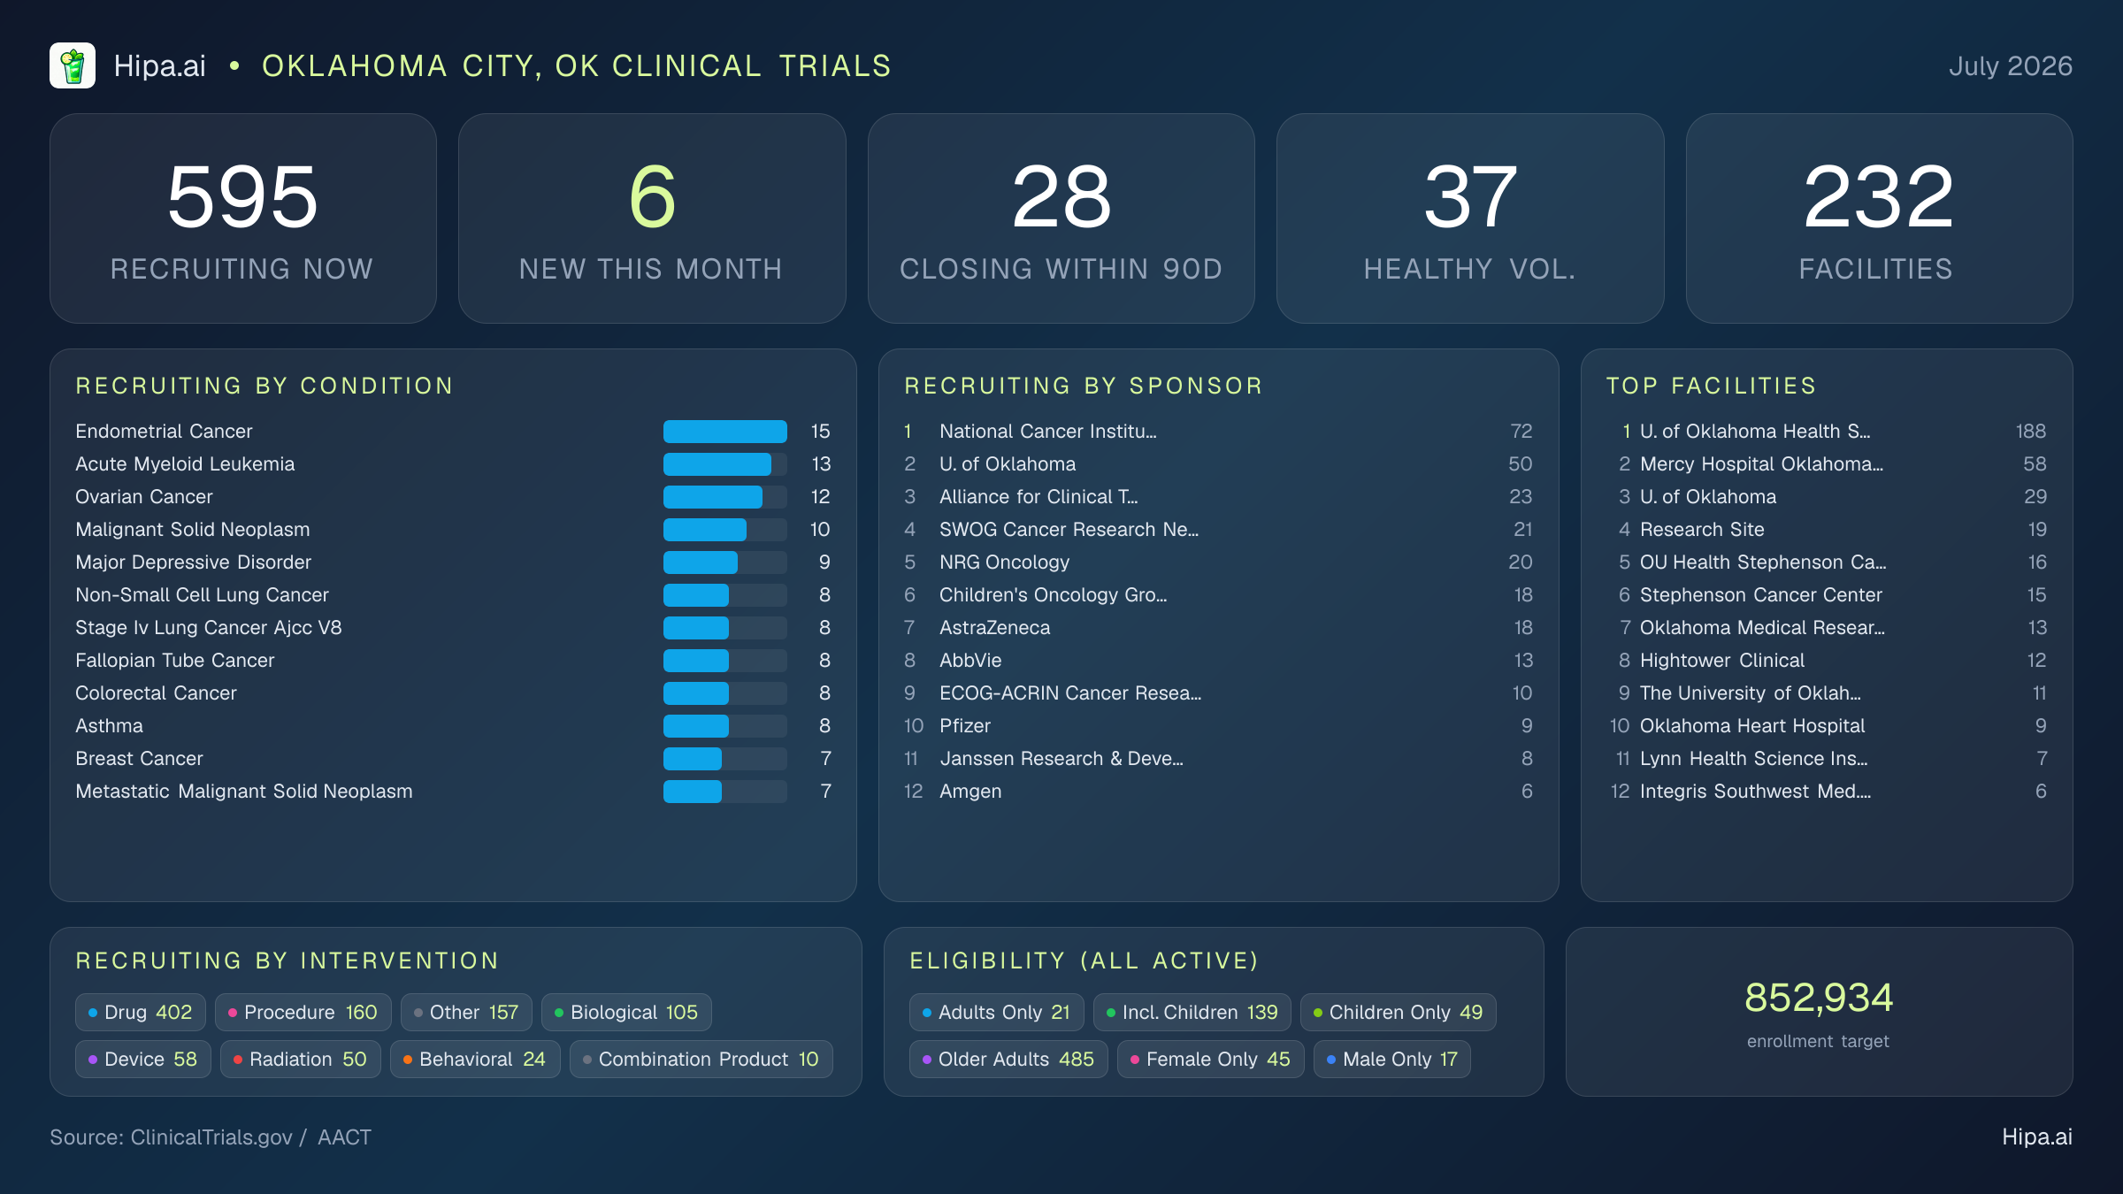Click the Device 58 chip
The width and height of the screenshot is (2123, 1194).
tap(143, 1059)
